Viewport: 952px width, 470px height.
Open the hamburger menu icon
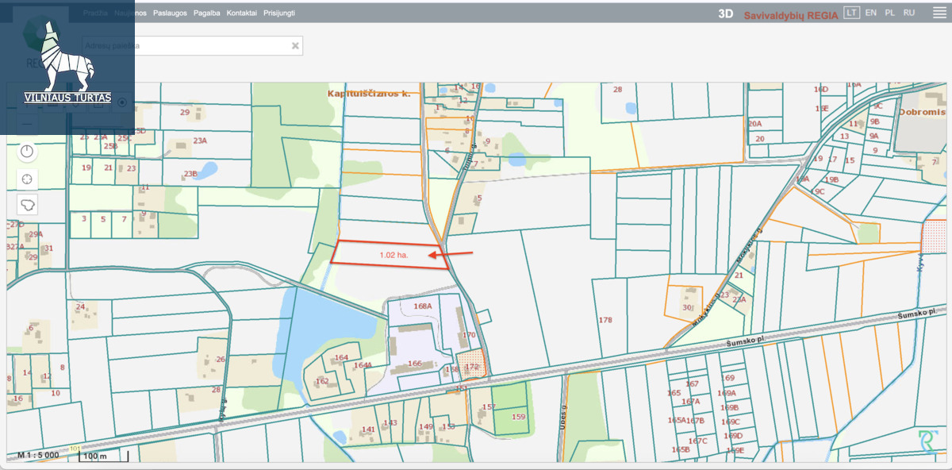pyautogui.click(x=939, y=13)
